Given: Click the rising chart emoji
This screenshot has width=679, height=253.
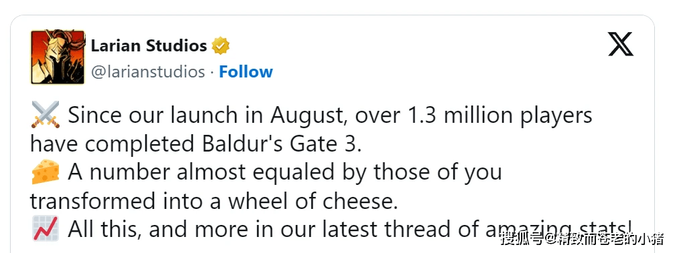Looking at the screenshot, I should click(46, 230).
